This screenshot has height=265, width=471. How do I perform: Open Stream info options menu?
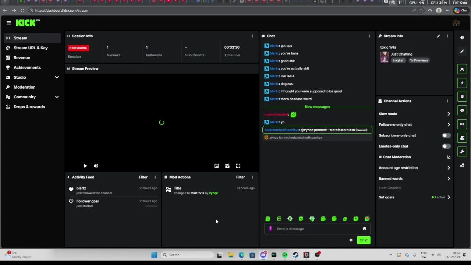pos(447,36)
